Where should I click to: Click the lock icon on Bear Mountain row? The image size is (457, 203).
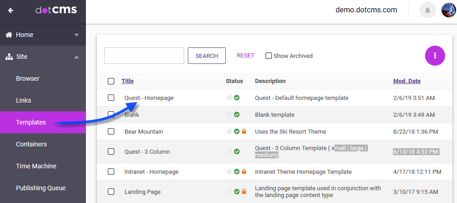pyautogui.click(x=244, y=131)
